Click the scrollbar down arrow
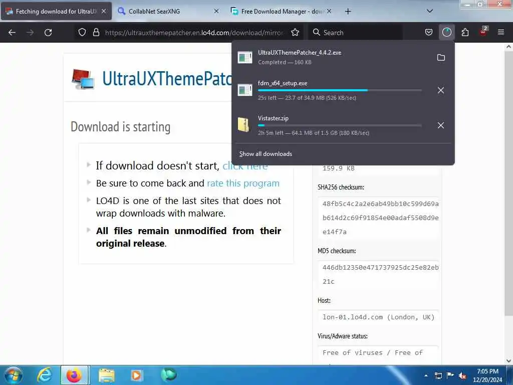513x385 pixels. pos(508,360)
